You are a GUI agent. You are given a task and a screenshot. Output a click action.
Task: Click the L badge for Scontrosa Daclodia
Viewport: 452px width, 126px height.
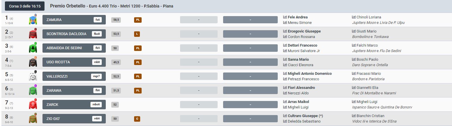(x=137, y=34)
